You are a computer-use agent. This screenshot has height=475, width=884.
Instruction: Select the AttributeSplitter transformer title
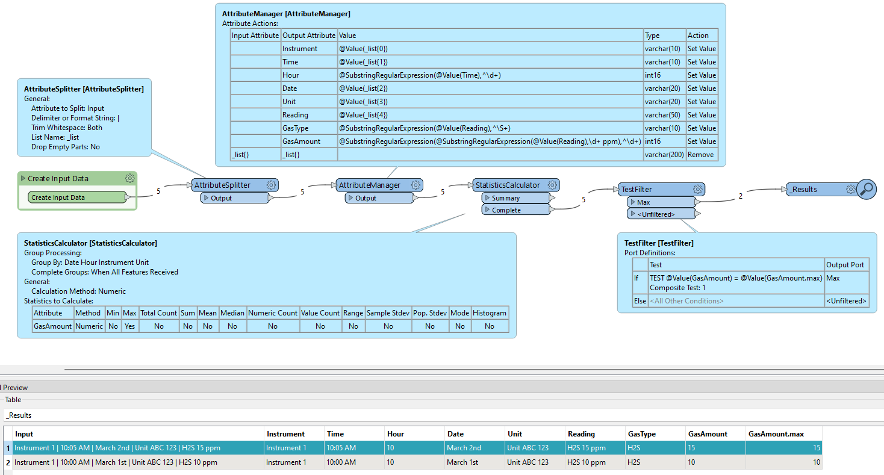222,185
